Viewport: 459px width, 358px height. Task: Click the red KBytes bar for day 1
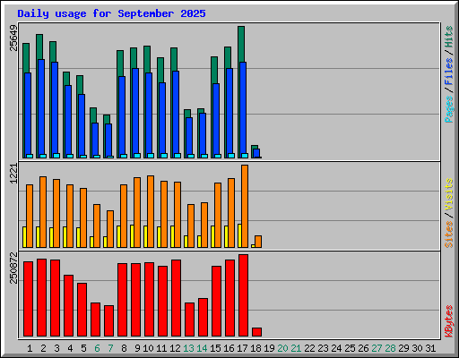[28, 299]
